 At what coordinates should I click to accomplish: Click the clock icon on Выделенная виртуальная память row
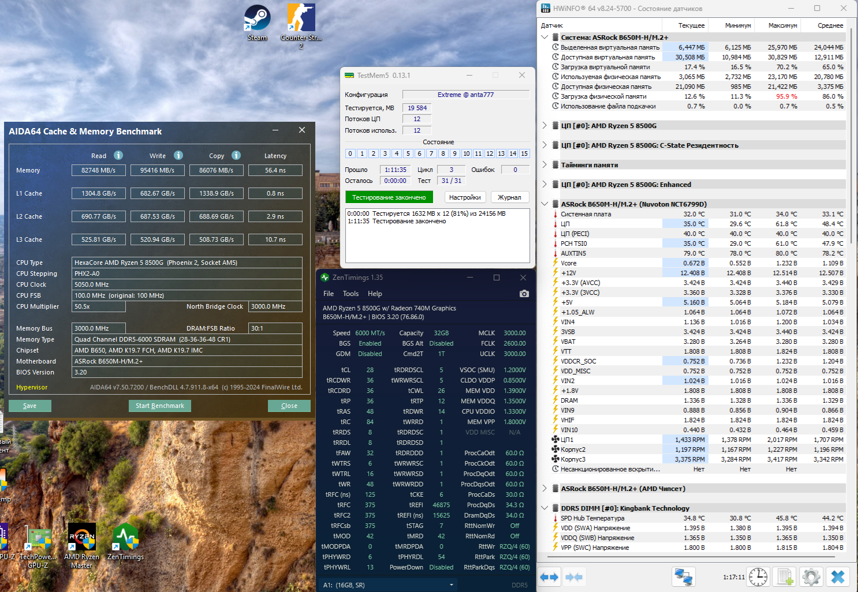[555, 47]
